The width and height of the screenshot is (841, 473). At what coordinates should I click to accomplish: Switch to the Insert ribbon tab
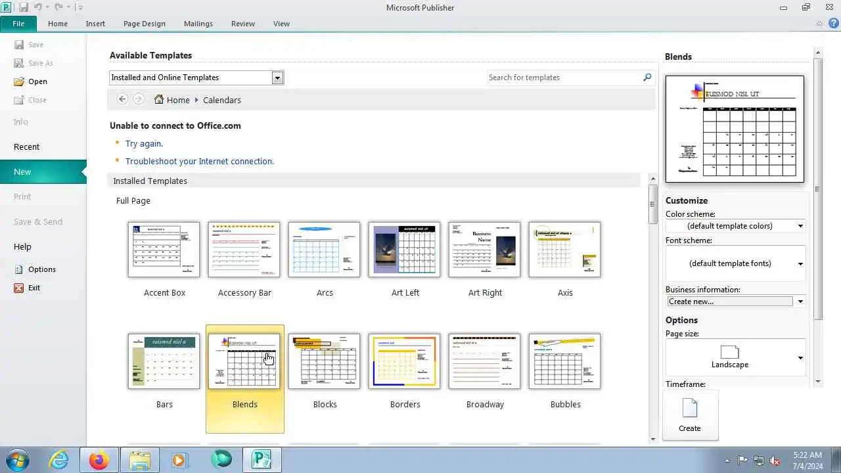(x=95, y=24)
